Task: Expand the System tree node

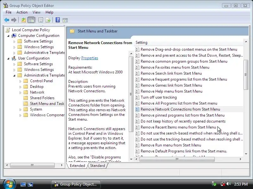Action: click(20, 110)
